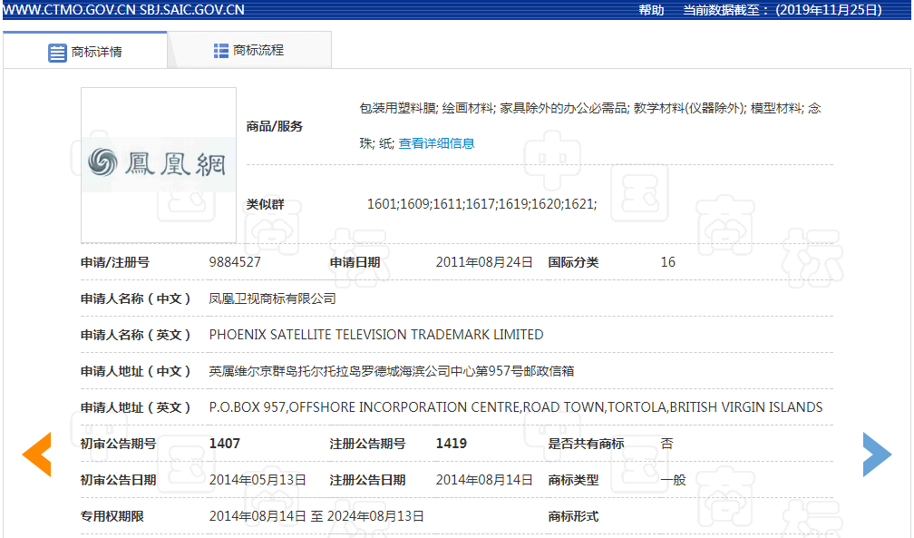Click the 鳳凰網 trademark image
This screenshot has height=538, width=914.
[159, 164]
